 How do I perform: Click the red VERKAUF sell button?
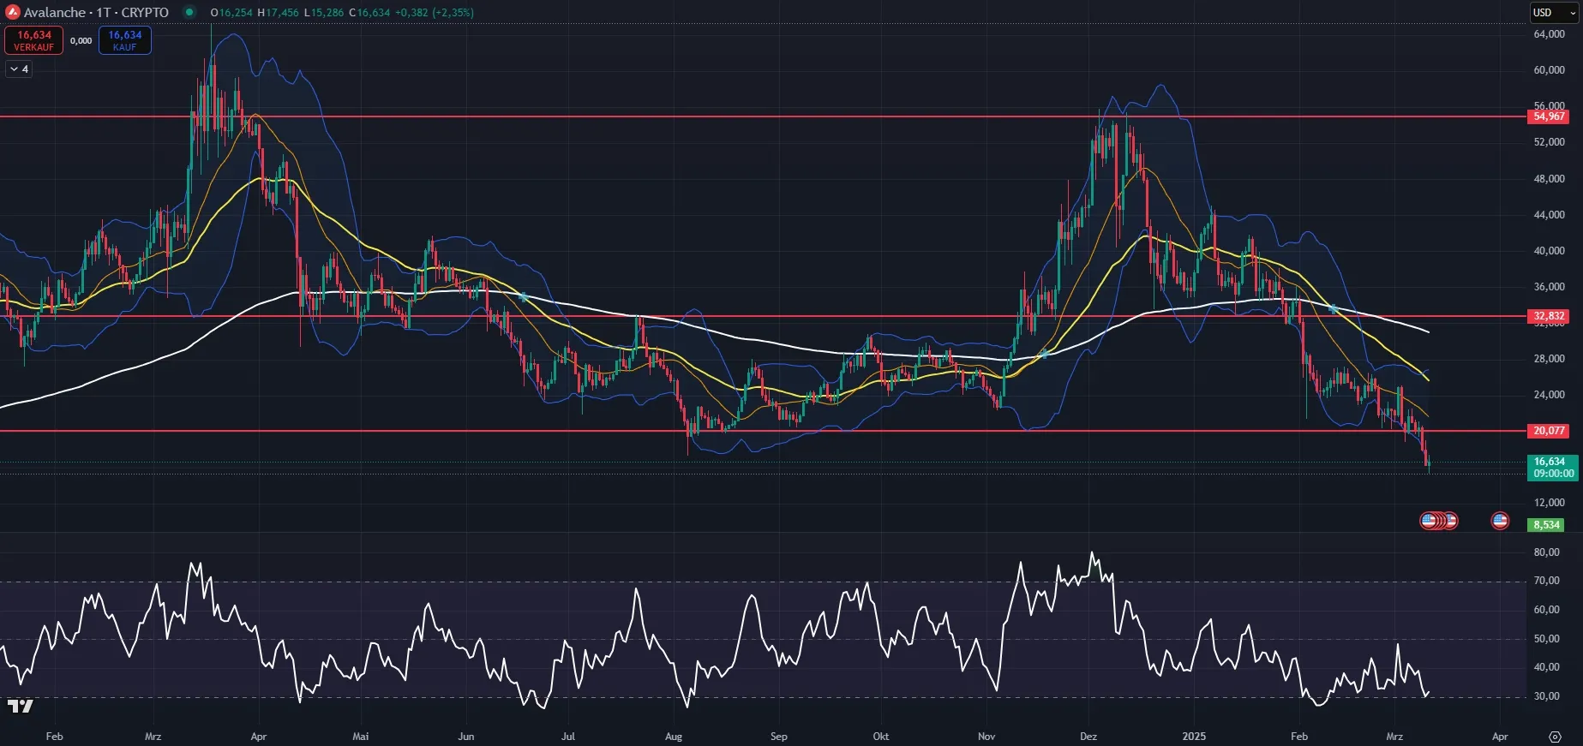(34, 40)
